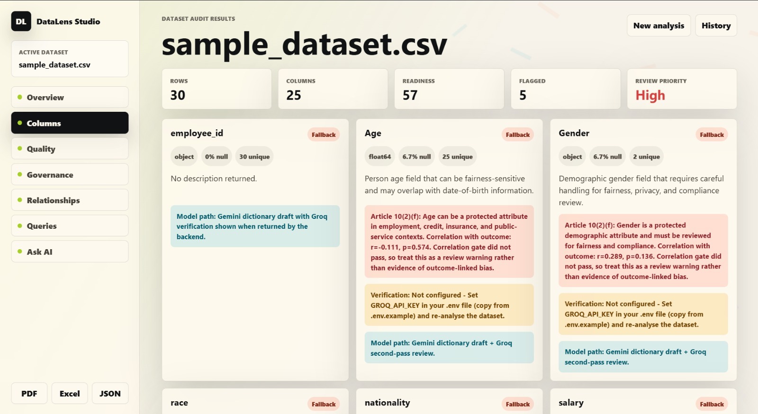Click the Columns 25 stat card
The width and height of the screenshot is (758, 414).
coord(333,89)
